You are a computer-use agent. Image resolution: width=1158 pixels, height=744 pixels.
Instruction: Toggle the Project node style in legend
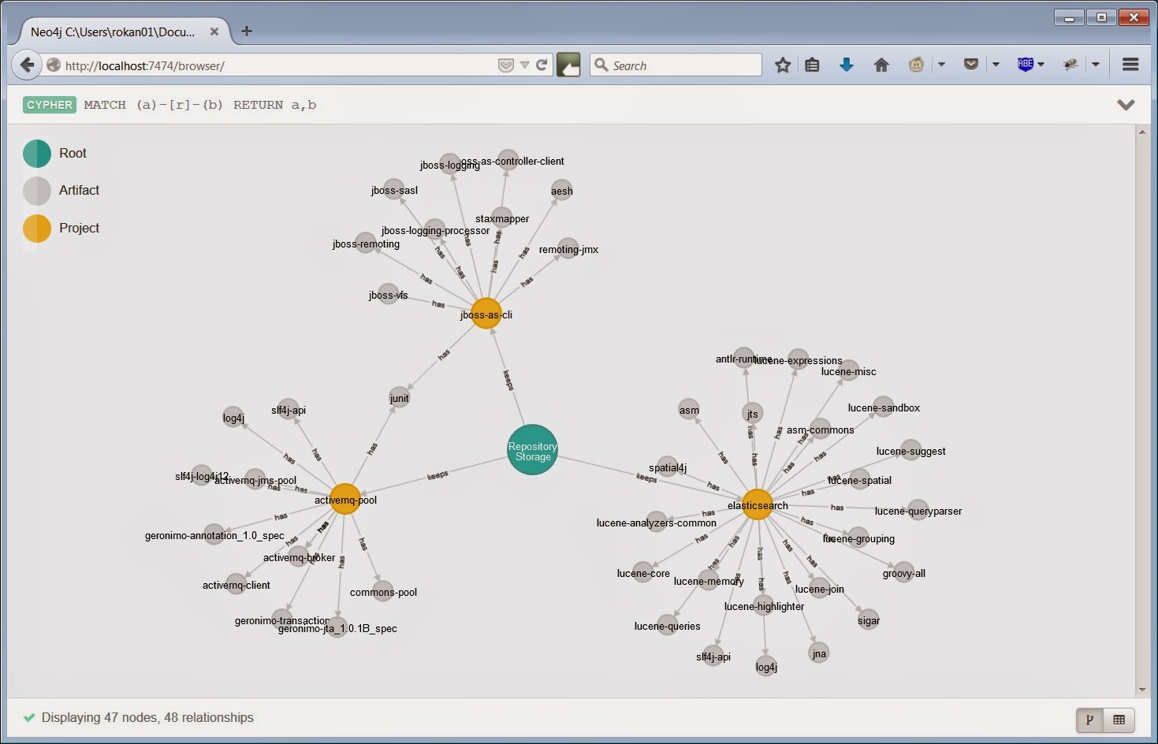36,228
